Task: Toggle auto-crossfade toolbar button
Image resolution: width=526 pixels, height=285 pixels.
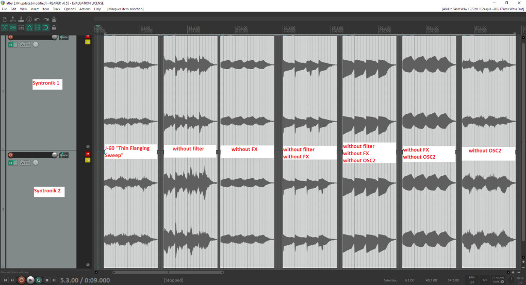Action: [5, 27]
